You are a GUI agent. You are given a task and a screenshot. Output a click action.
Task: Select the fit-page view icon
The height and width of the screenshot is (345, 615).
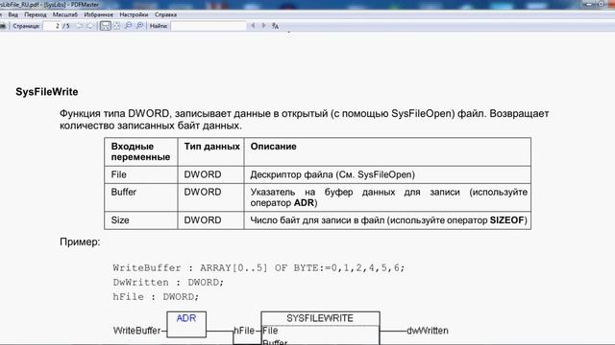tap(117, 26)
